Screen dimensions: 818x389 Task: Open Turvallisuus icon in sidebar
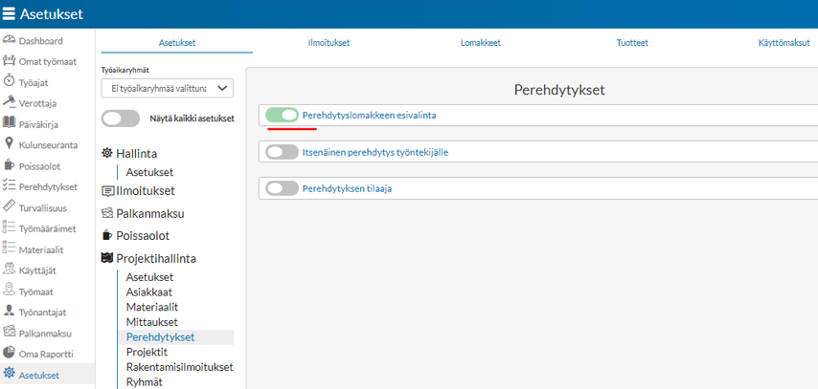10,206
